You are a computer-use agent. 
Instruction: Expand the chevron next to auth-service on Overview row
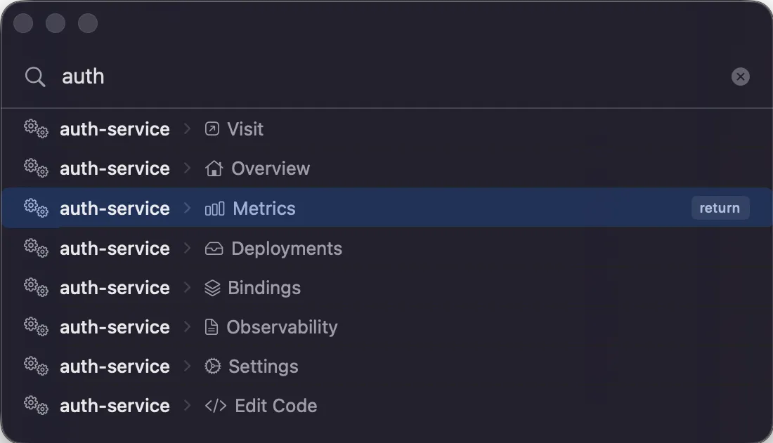point(187,168)
